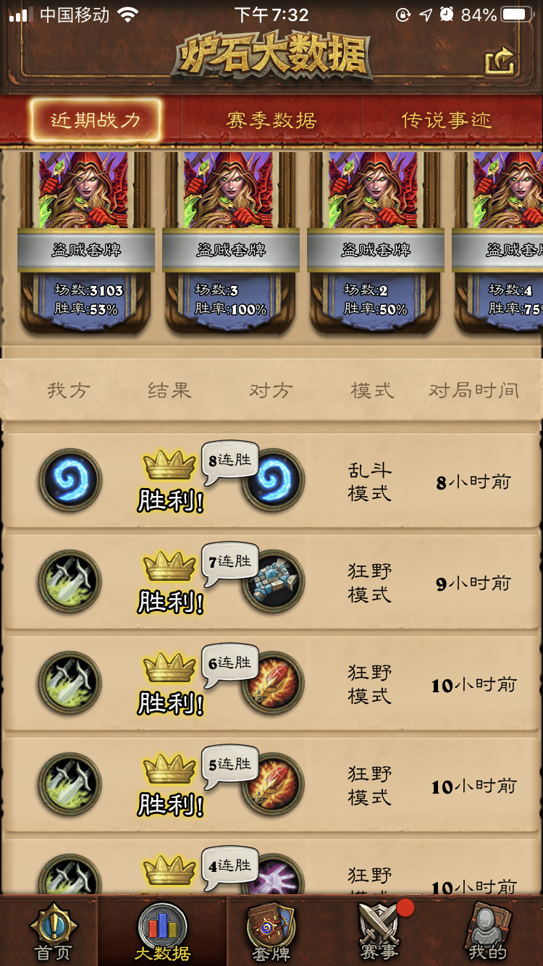This screenshot has width=543, height=966.
Task: Switch to the 传说事迹 tab
Action: point(447,120)
